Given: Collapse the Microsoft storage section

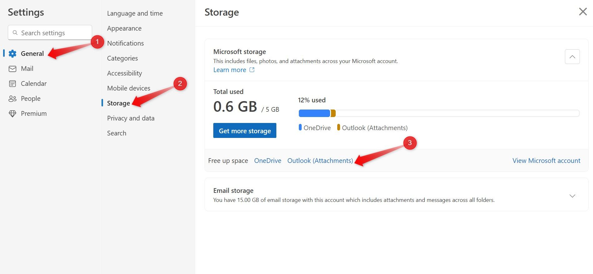Looking at the screenshot, I should click(x=572, y=57).
